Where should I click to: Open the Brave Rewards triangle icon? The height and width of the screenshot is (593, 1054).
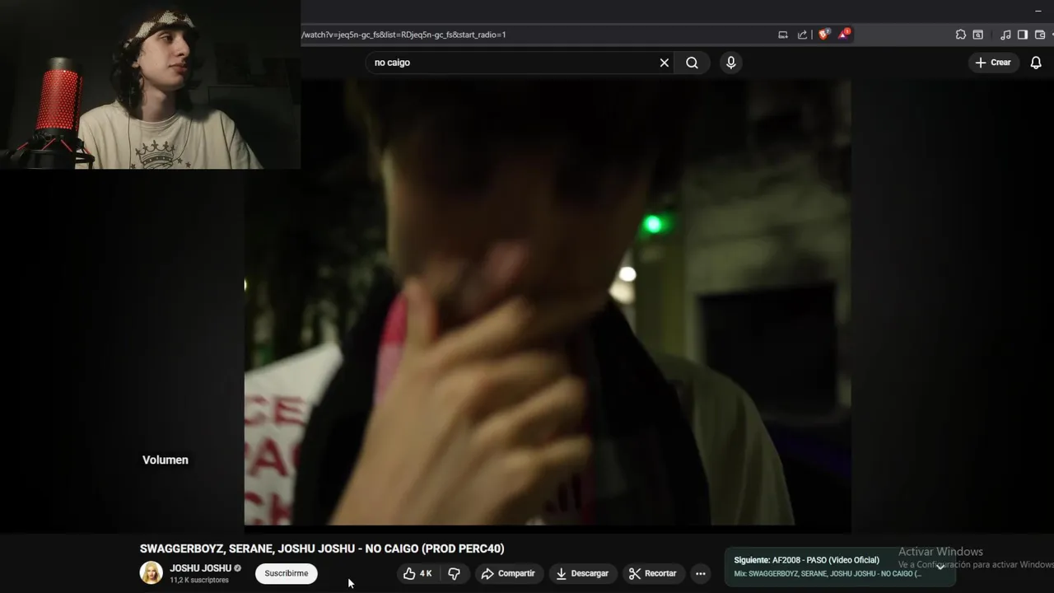point(844,34)
